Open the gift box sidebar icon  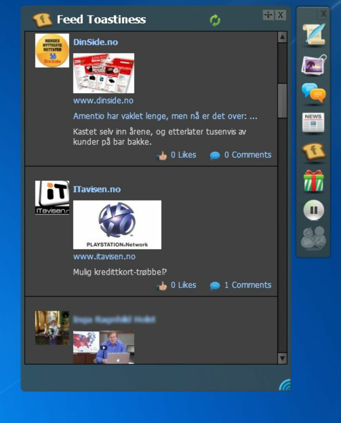pyautogui.click(x=314, y=181)
